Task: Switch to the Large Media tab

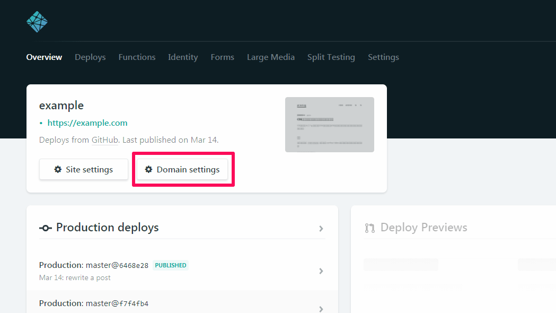Action: 270,57
